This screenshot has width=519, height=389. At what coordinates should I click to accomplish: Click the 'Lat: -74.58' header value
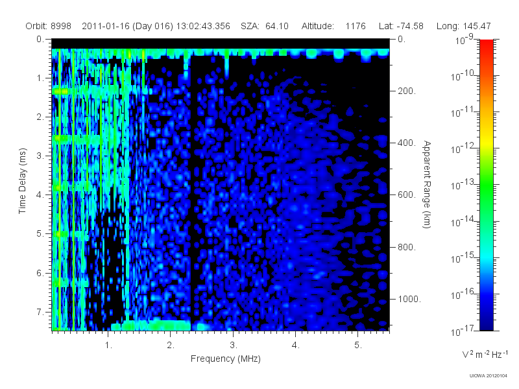point(401,26)
